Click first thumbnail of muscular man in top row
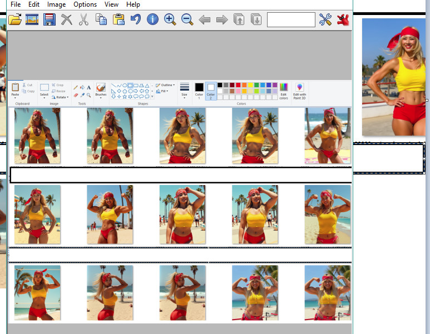The width and height of the screenshot is (430, 334). [x=37, y=136]
